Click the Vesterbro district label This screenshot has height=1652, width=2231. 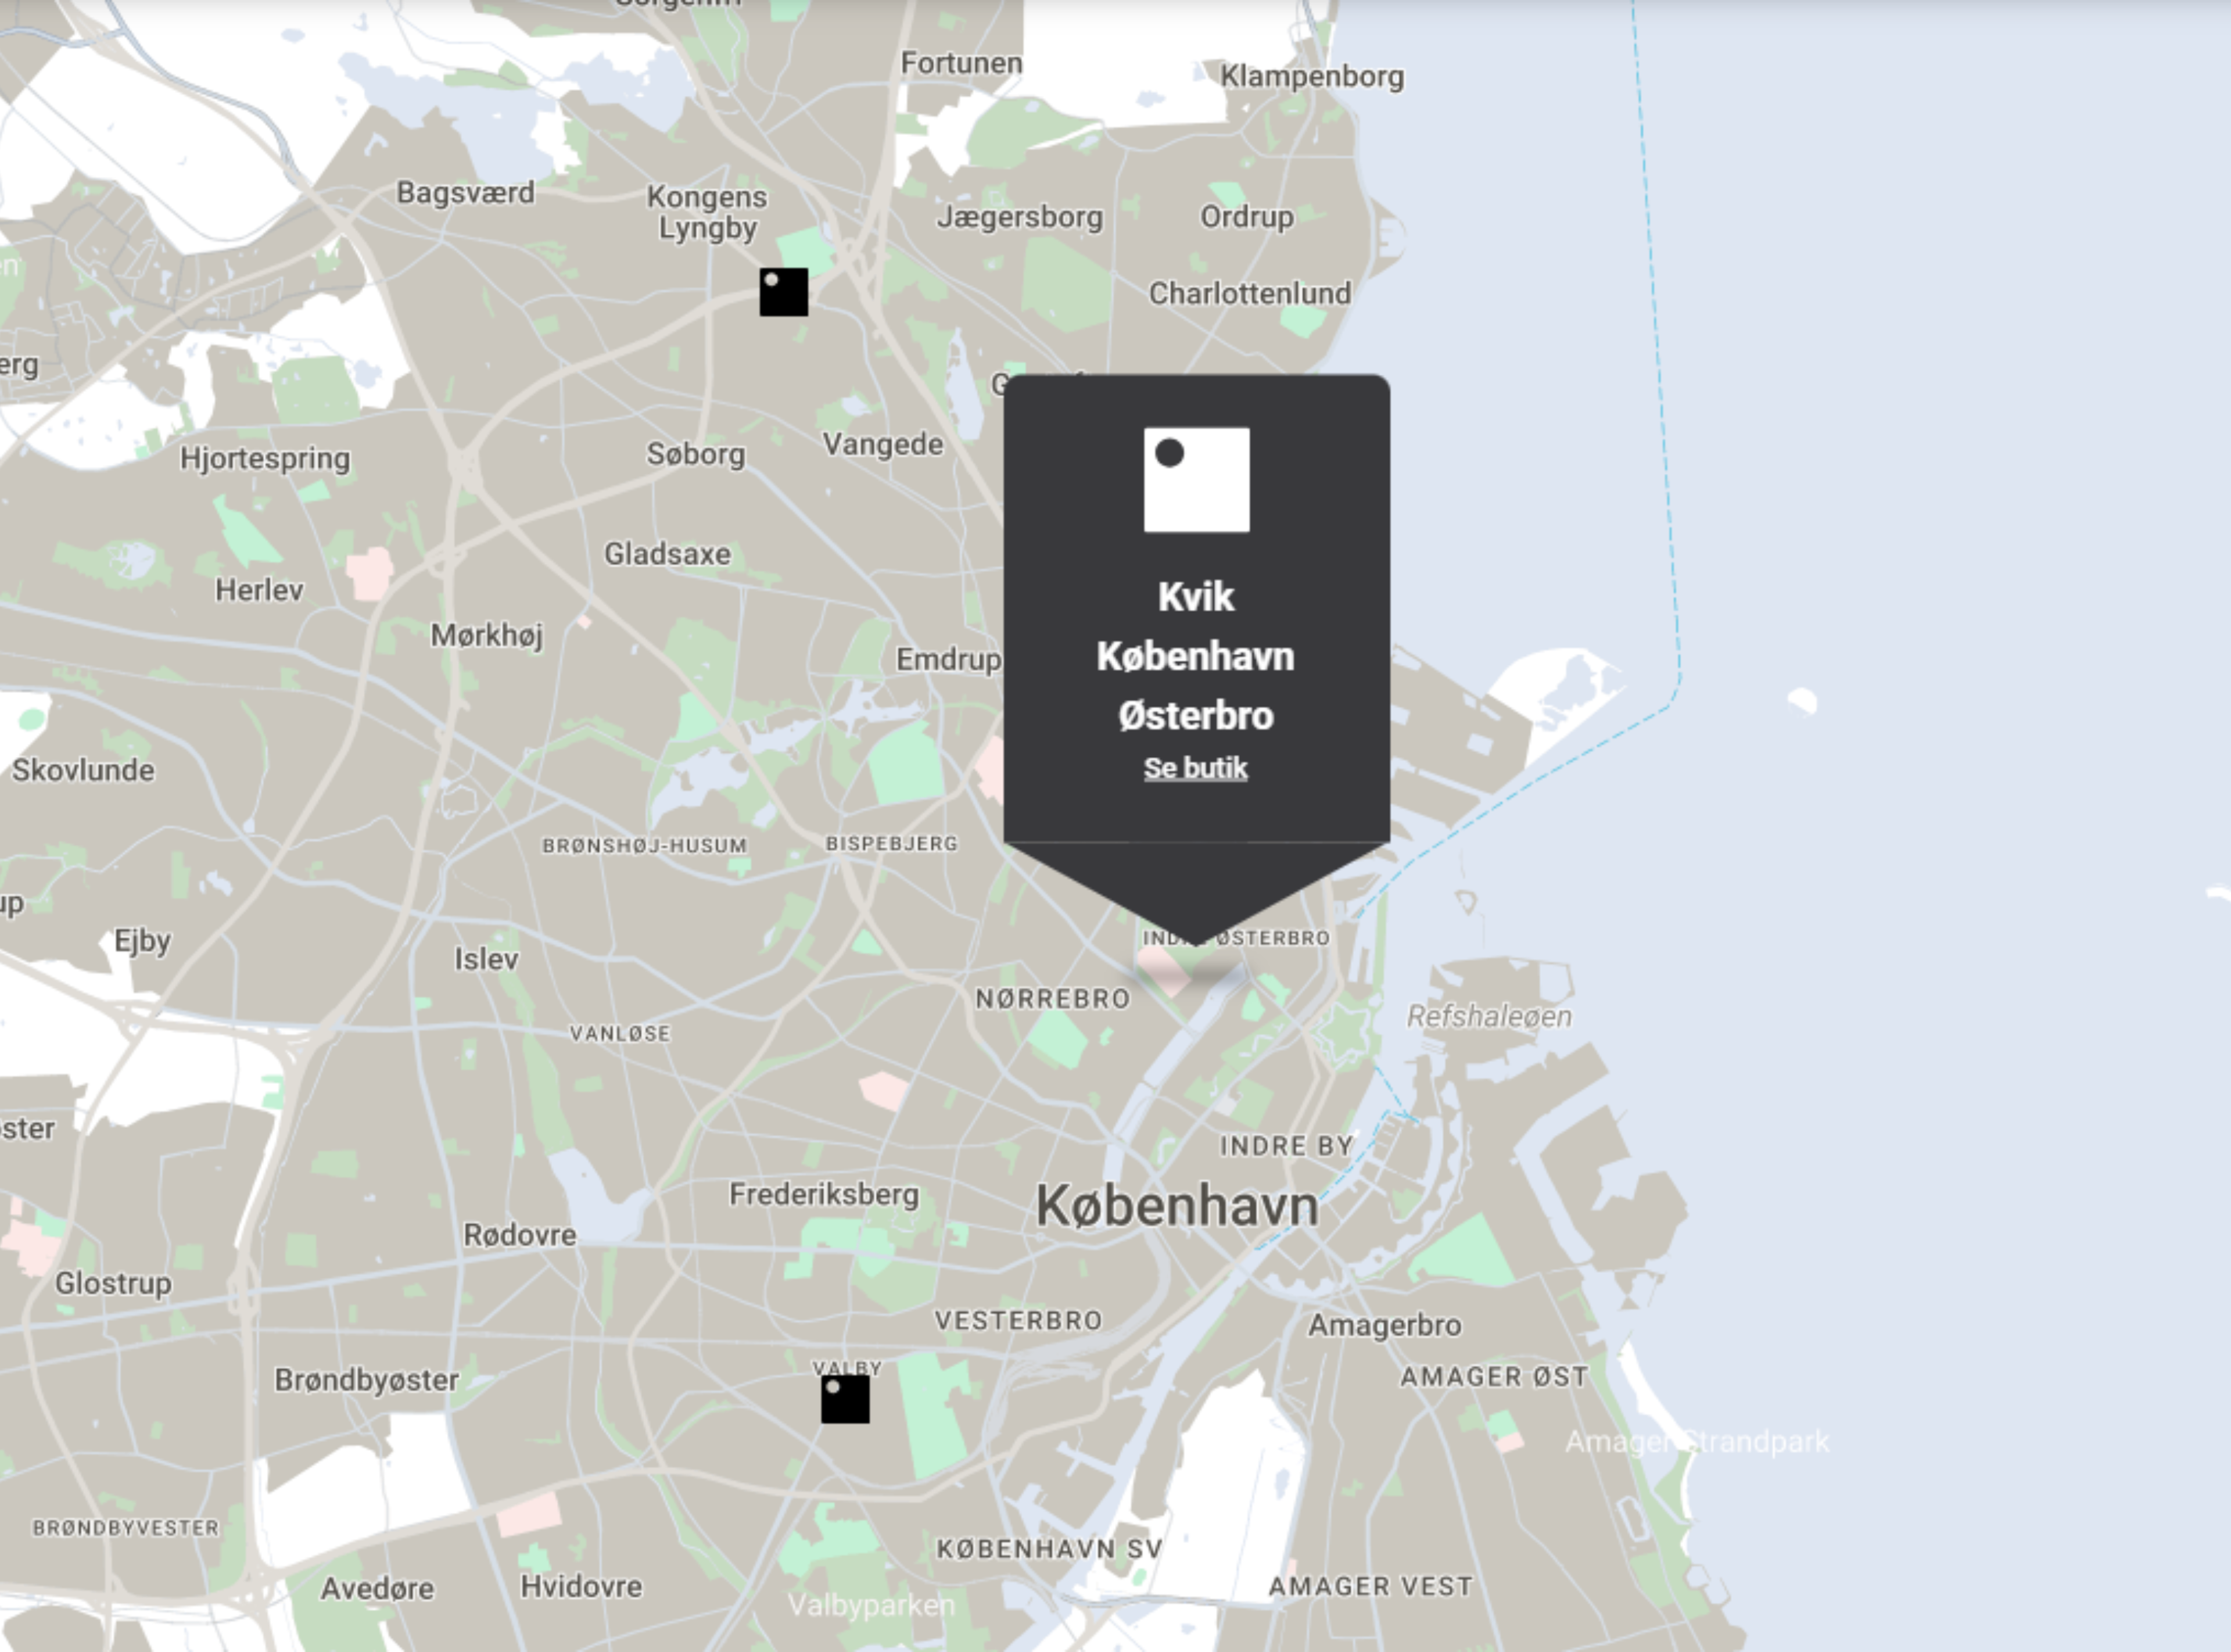pos(1018,1320)
